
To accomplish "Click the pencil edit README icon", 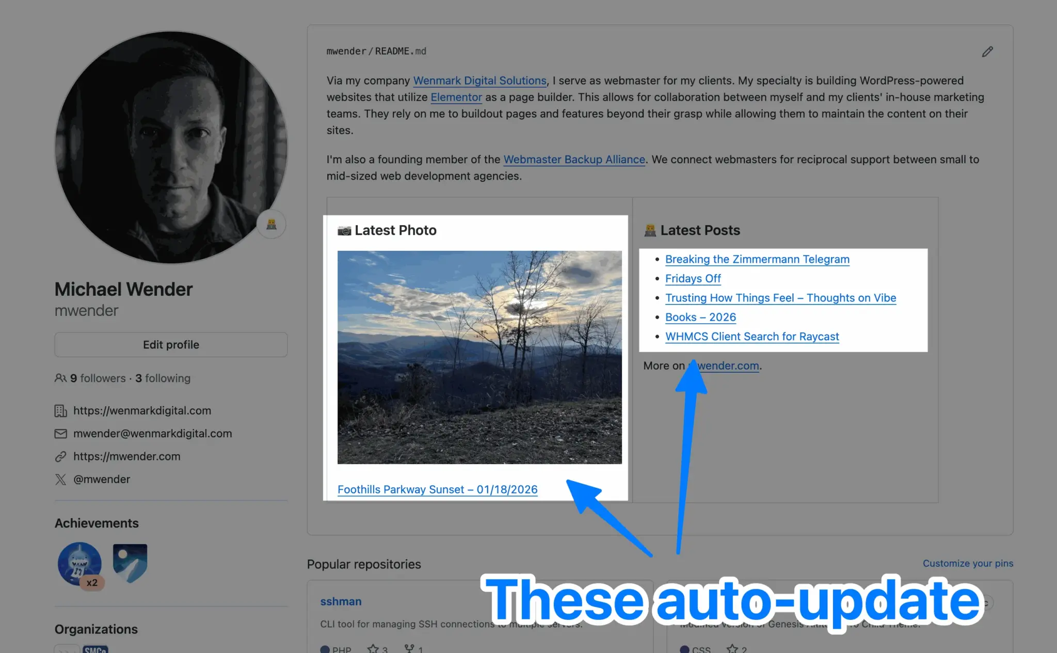I will point(987,52).
